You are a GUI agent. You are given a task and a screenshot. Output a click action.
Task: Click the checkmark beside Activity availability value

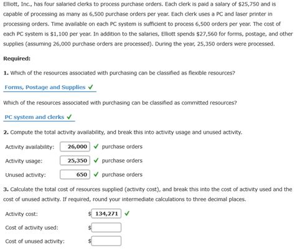coord(96,146)
